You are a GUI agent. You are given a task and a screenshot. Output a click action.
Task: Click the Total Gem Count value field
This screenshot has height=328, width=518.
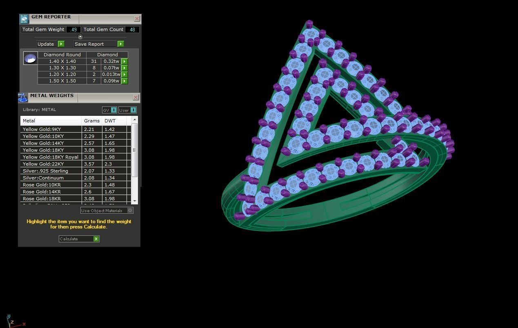[132, 29]
